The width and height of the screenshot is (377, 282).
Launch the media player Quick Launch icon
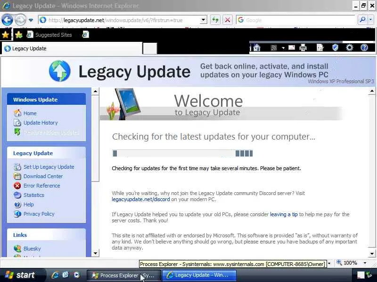[76, 275]
